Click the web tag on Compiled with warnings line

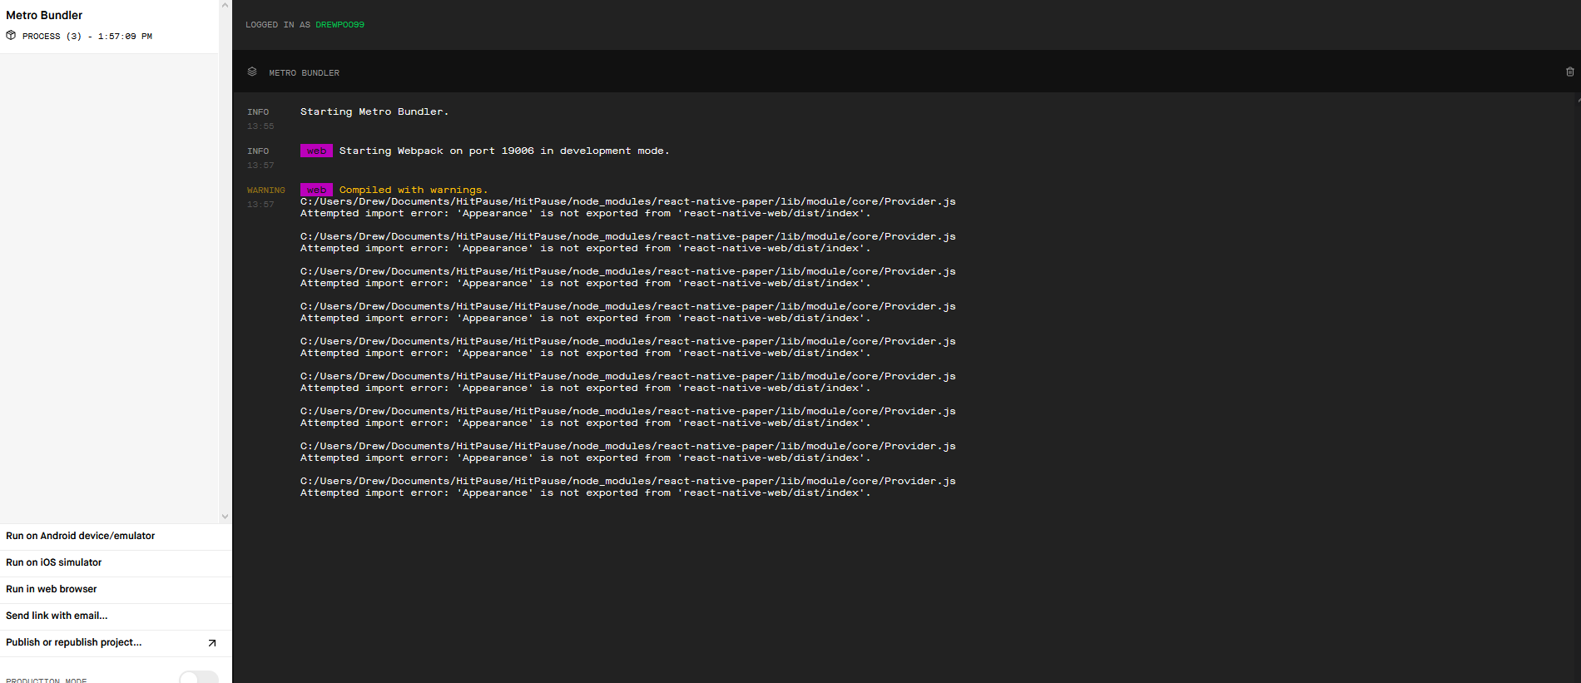[x=316, y=190]
